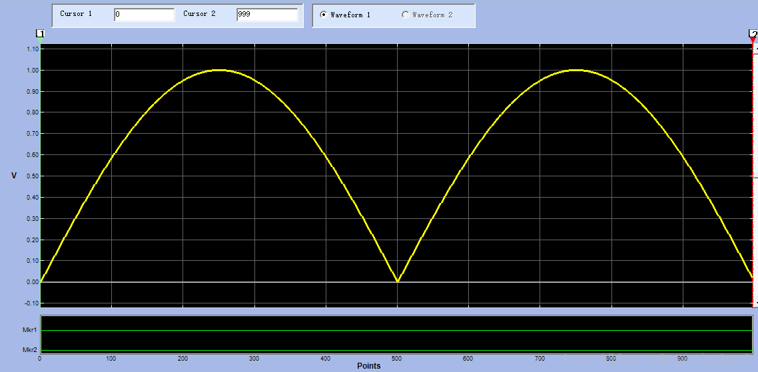Viewport: 758px width, 372px height.
Task: Select the Waveform 1 radio button
Action: (324, 15)
